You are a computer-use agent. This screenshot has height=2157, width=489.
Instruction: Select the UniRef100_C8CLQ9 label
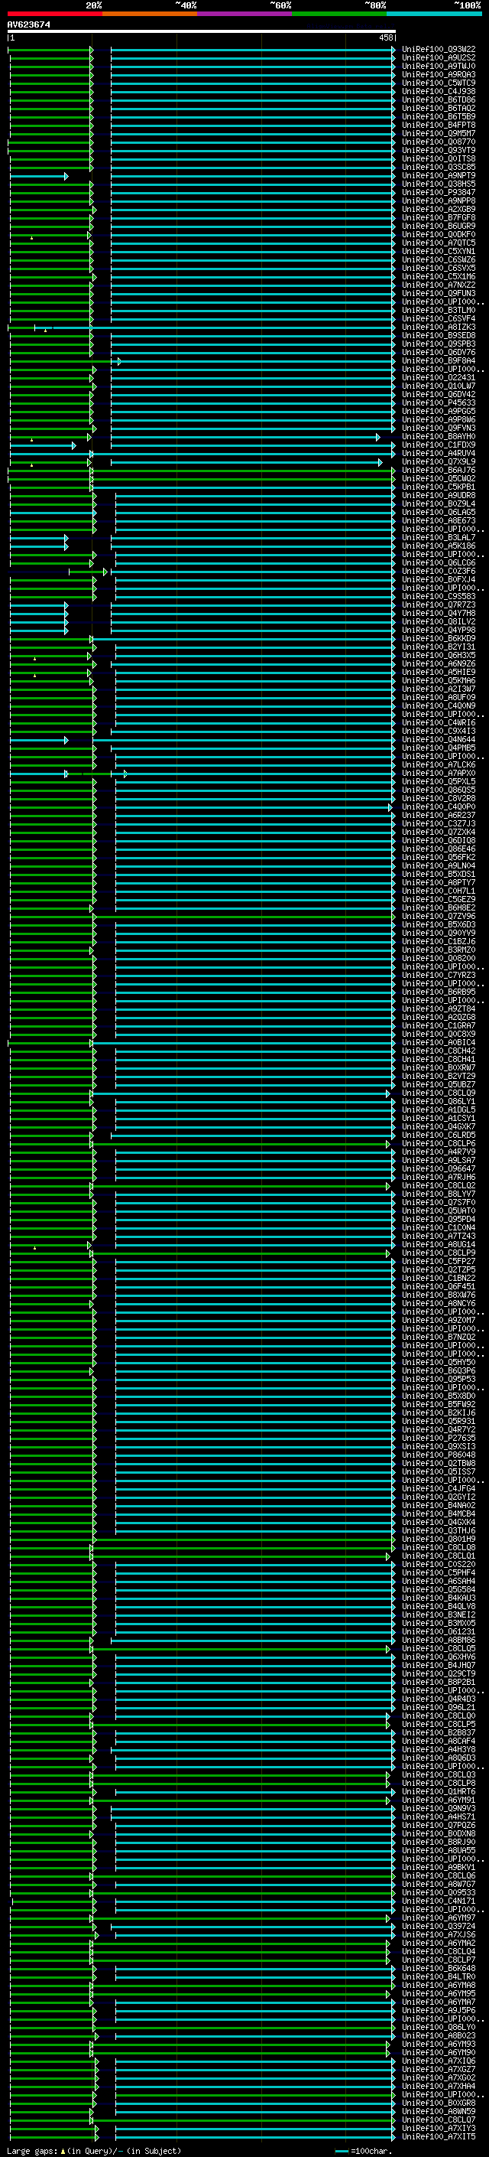439,1093
